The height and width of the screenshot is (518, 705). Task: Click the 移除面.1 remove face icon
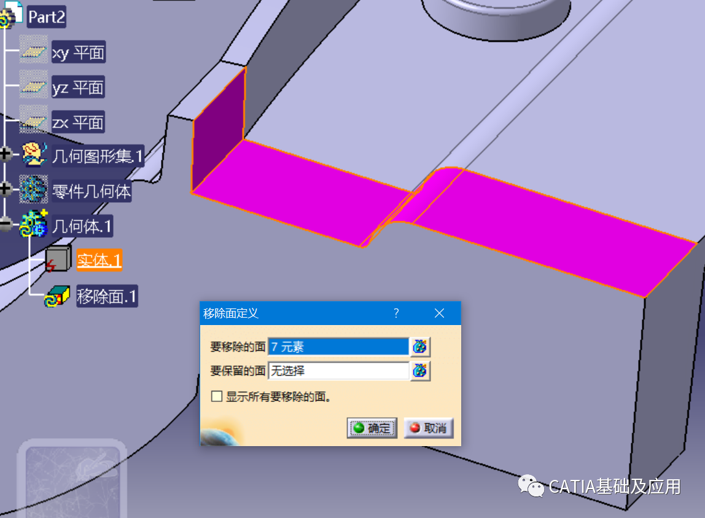tap(57, 296)
